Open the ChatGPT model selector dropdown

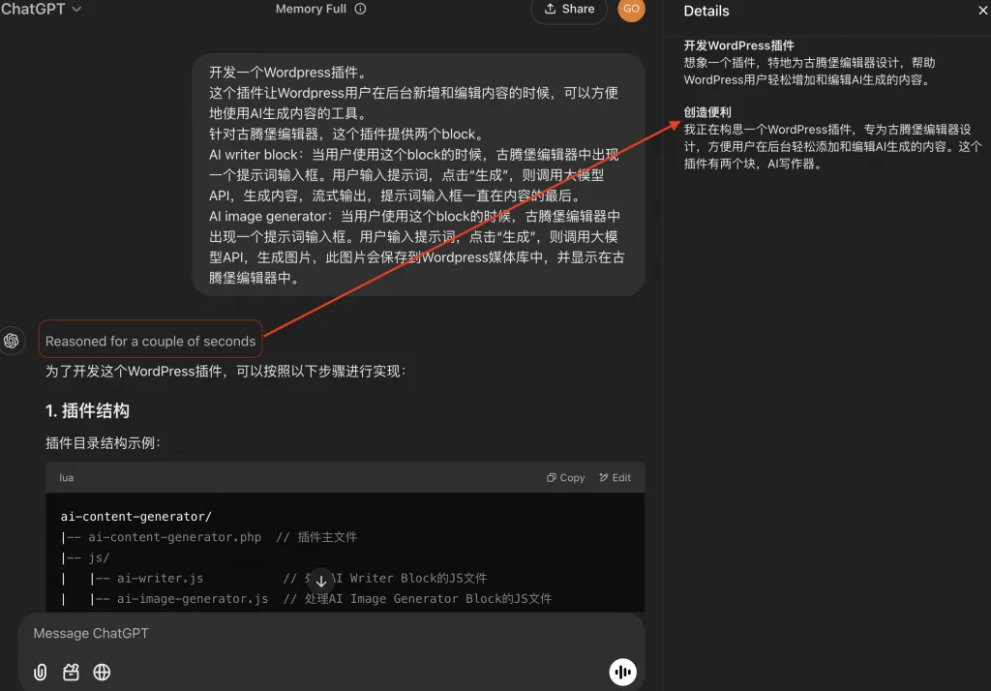[42, 9]
